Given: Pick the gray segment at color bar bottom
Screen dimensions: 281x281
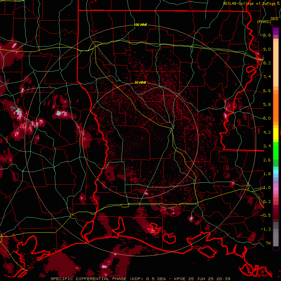Looking at the screenshot, I should coord(276,238).
